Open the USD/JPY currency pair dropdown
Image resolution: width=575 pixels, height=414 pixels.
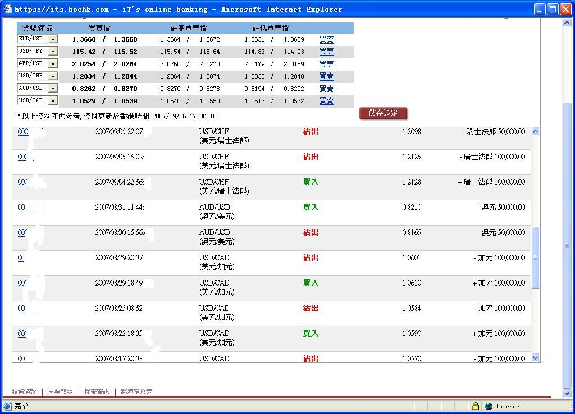53,51
